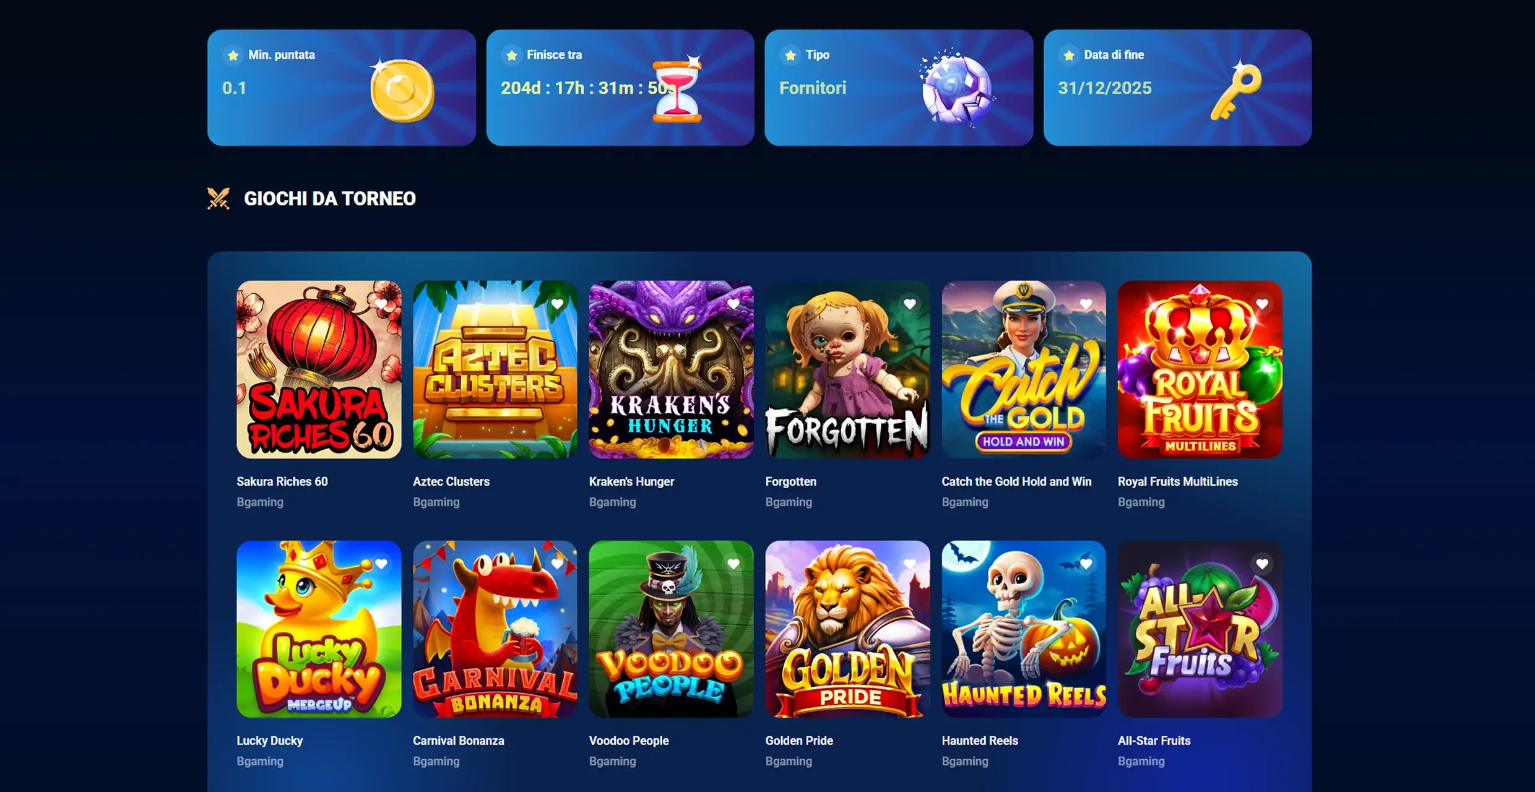Add Forgotten to favorites via heart

pyautogui.click(x=909, y=304)
